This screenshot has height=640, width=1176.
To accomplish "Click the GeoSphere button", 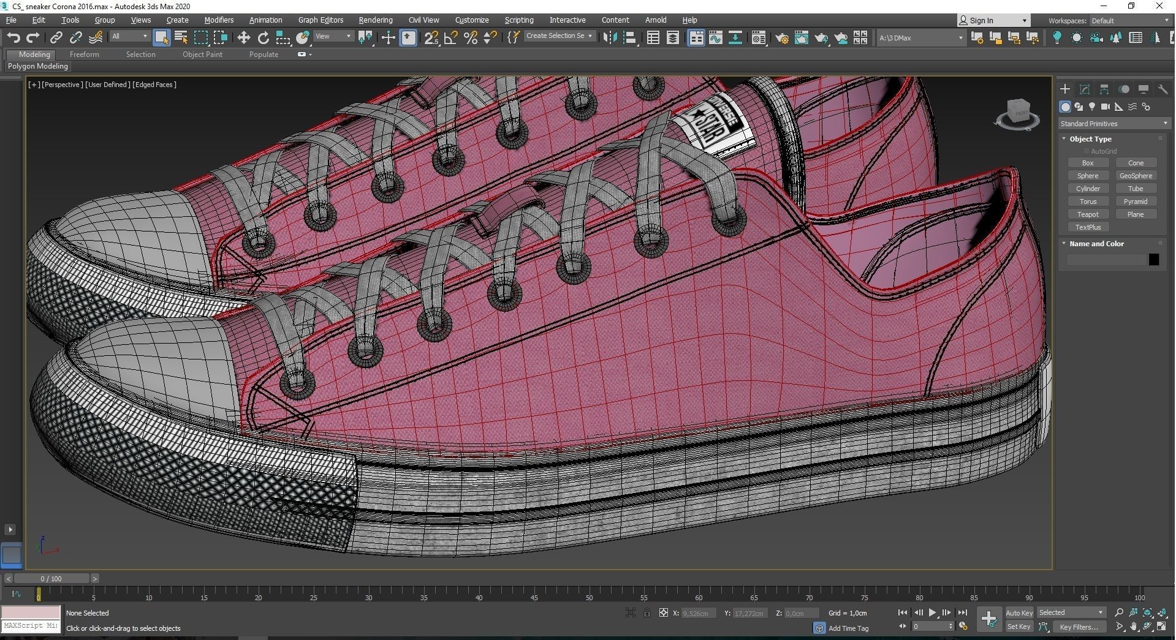I will click(1136, 176).
